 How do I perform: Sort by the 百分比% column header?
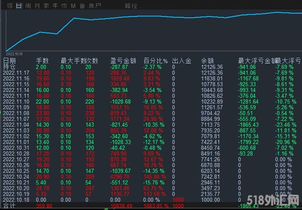pyautogui.click(x=156, y=61)
